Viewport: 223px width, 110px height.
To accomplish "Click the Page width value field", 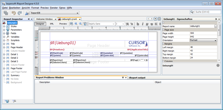I will [x=203, y=33].
